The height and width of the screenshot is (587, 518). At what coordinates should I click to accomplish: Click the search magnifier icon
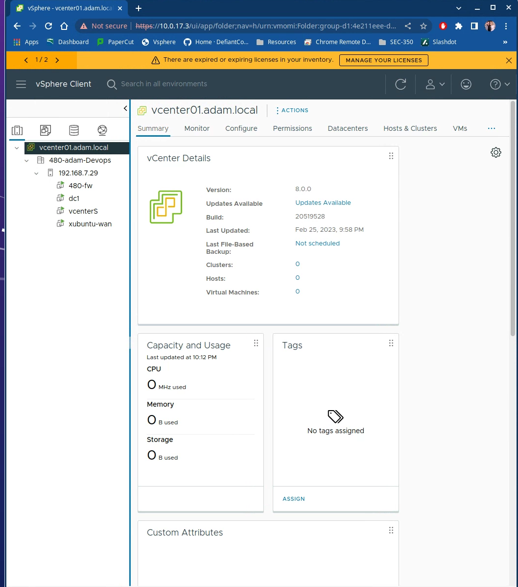click(x=112, y=84)
